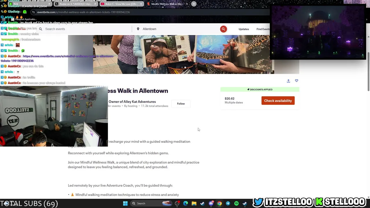
Task: View site information icon in address bar
Action: pos(34,12)
